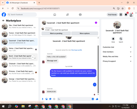
Task: Close the Messenger browser tab
Action: coord(34,3)
